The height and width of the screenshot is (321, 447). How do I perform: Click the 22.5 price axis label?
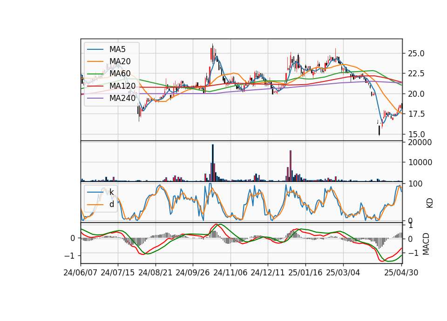(416, 74)
